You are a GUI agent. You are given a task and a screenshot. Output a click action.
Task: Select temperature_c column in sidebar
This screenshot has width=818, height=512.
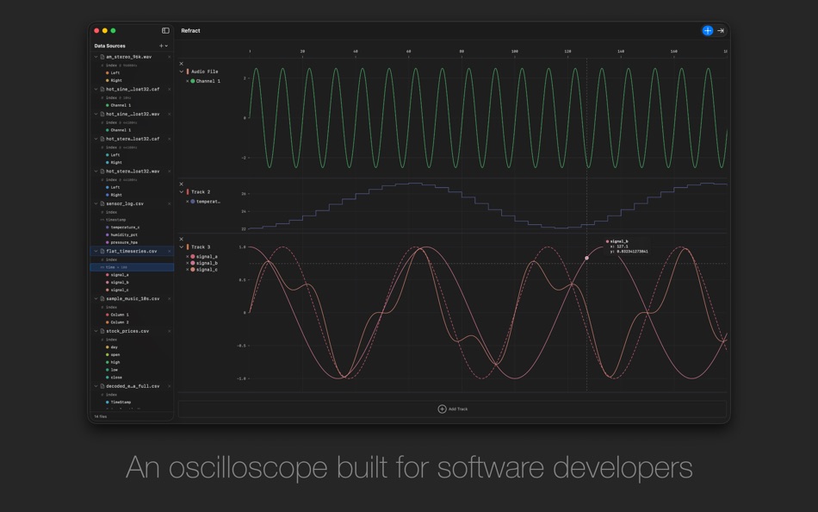click(125, 228)
